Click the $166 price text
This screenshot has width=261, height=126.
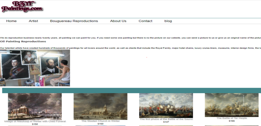[232, 121]
